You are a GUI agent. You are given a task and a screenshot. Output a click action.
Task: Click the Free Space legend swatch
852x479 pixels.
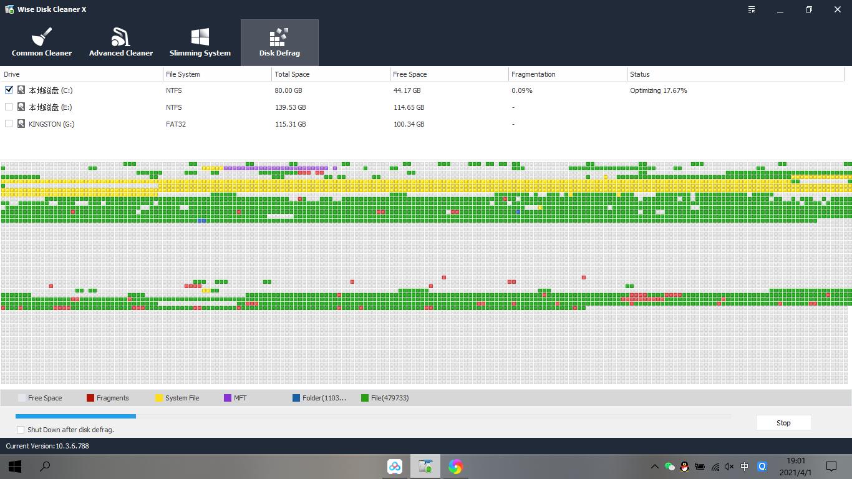22,398
